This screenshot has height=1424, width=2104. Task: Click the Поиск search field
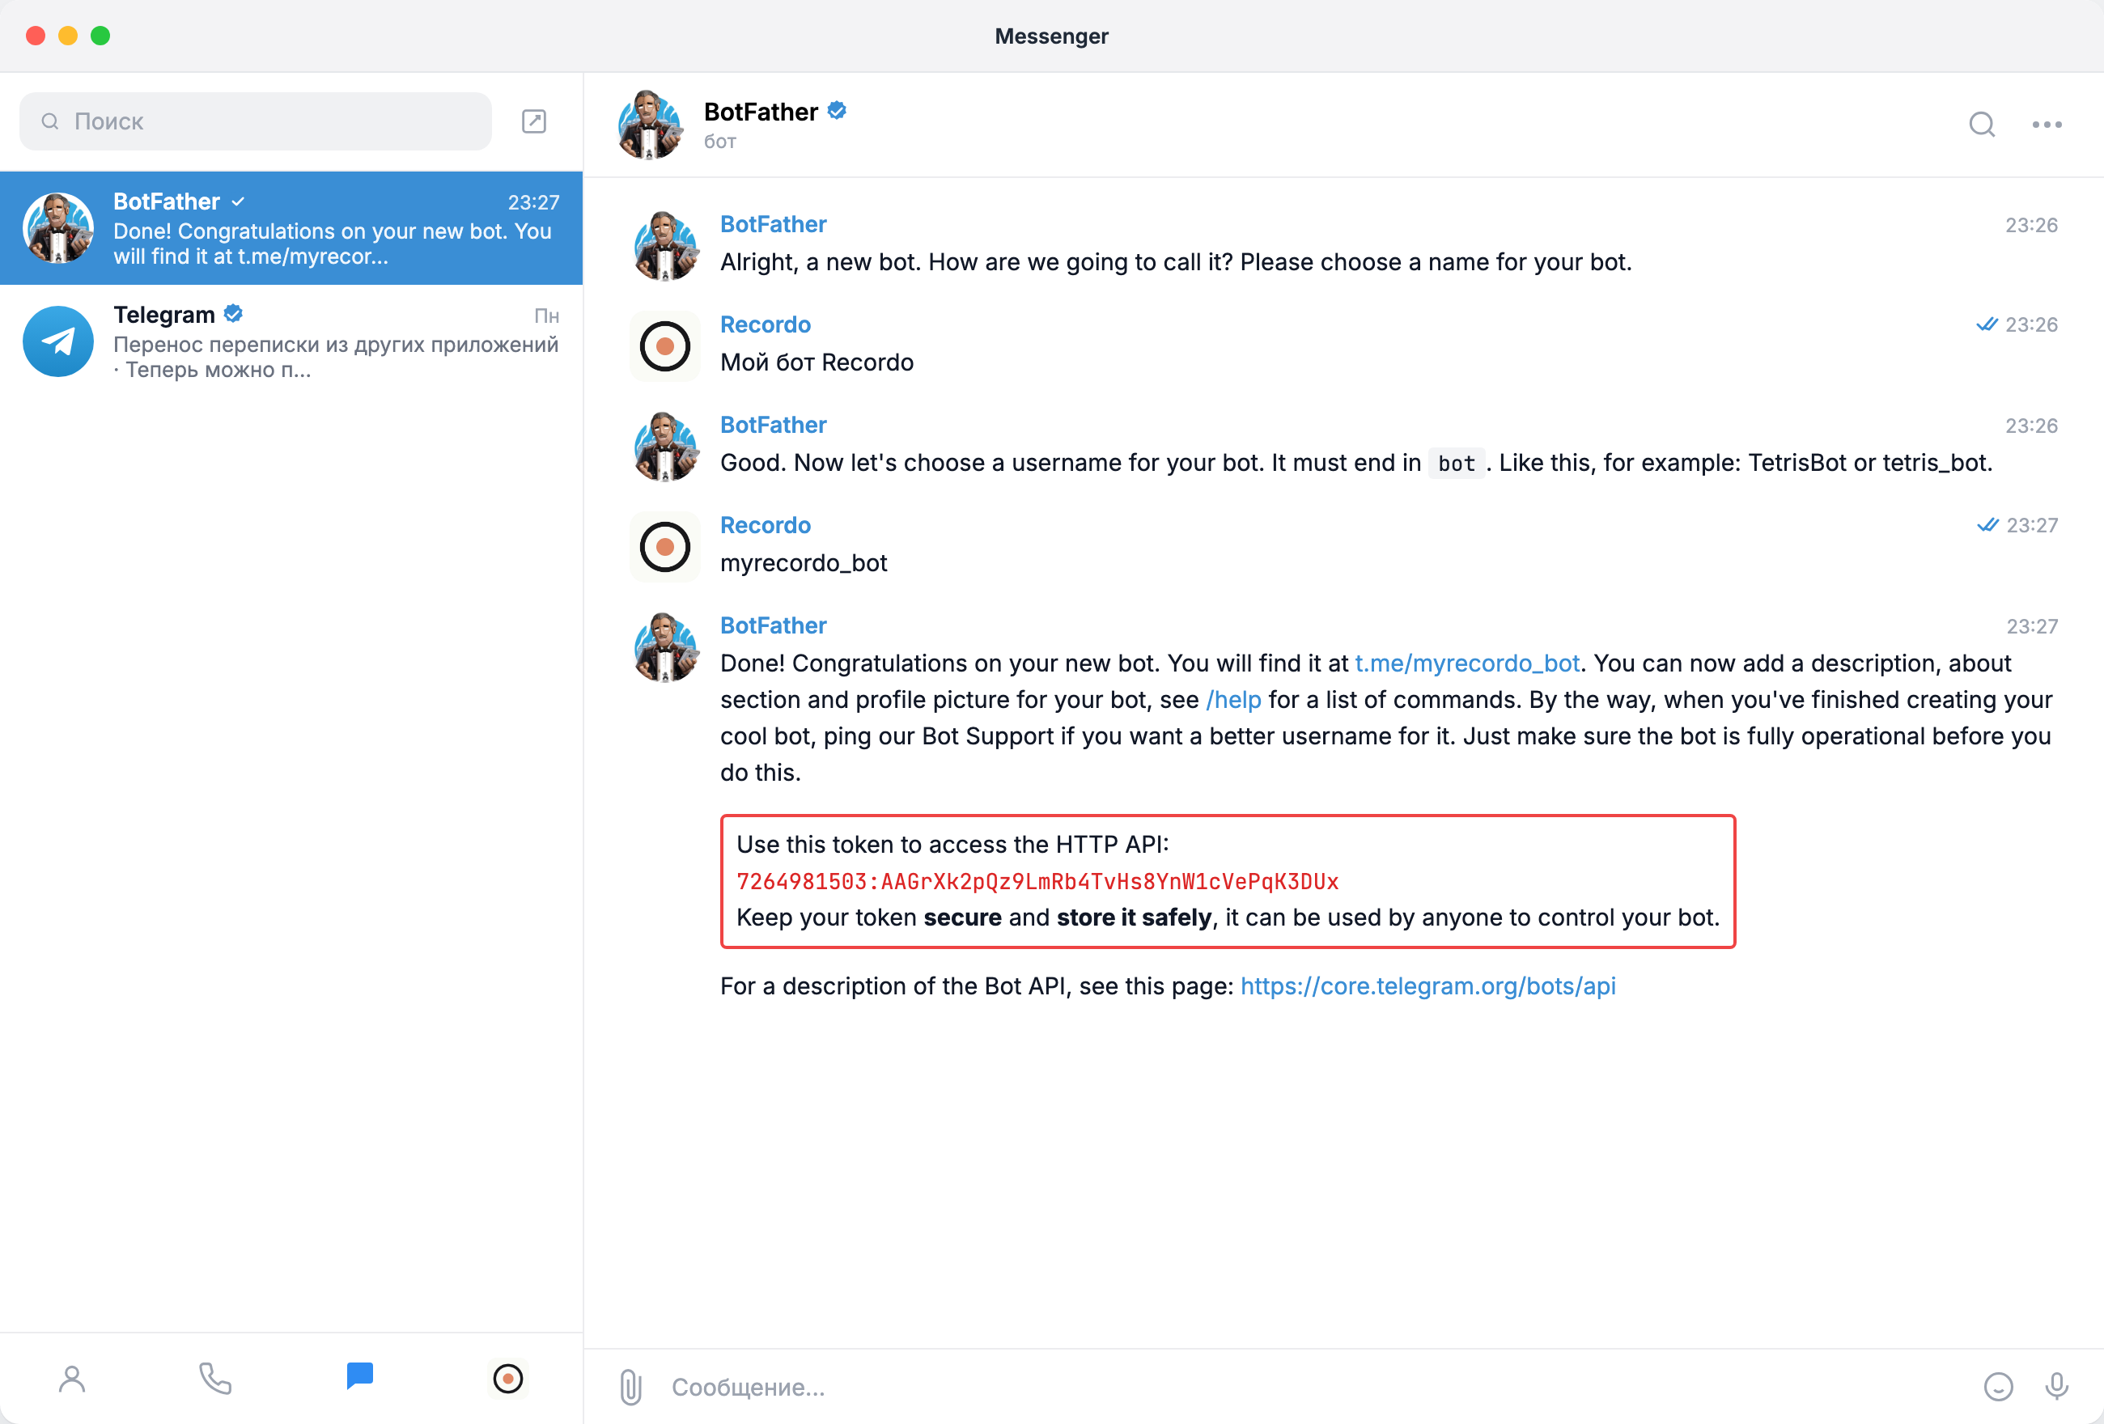pyautogui.click(x=255, y=121)
